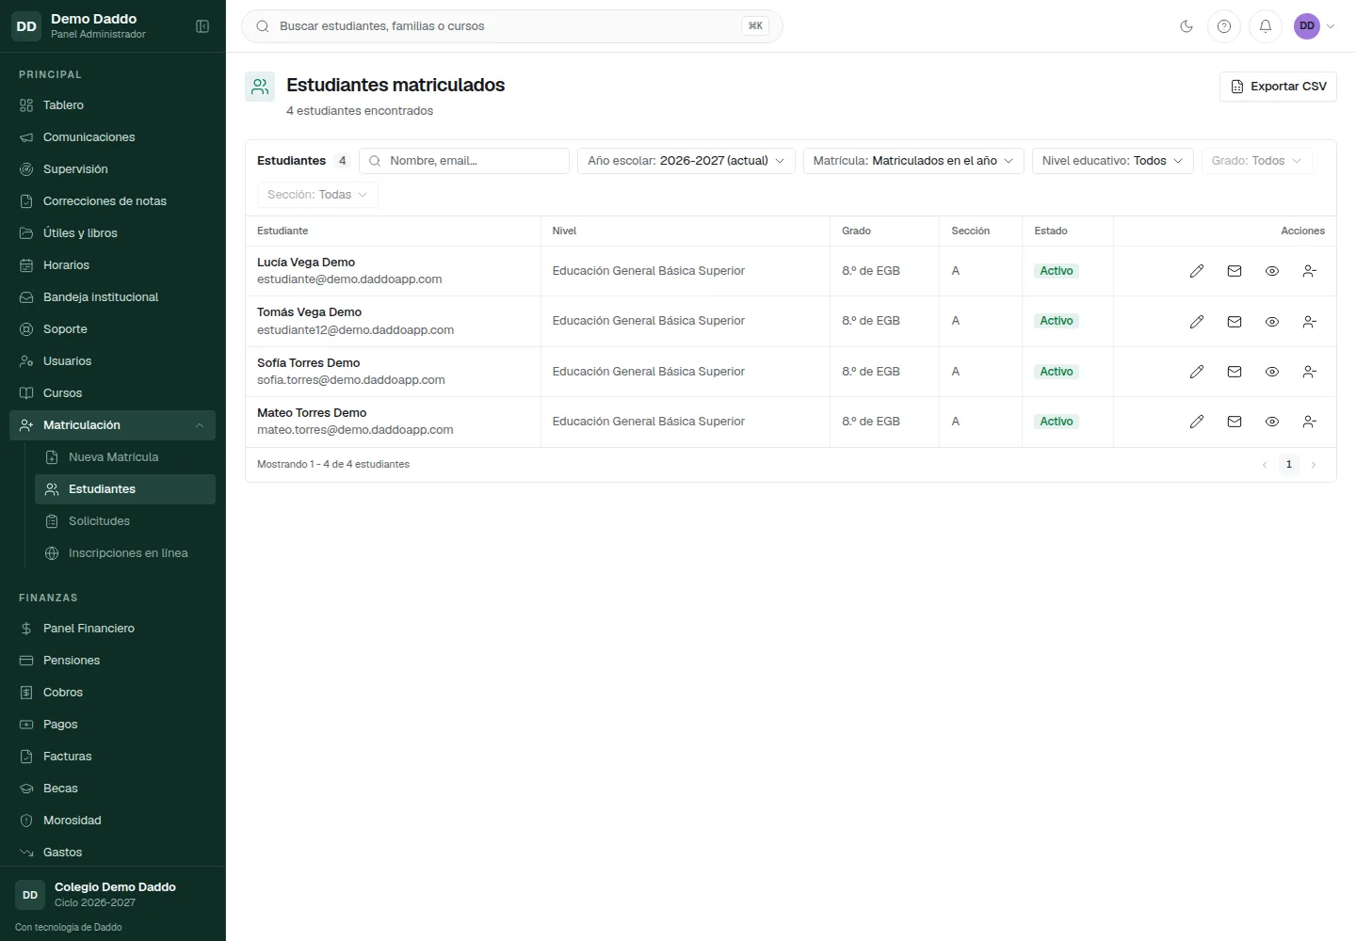The image size is (1356, 941).
Task: Click page 1 pagination button
Action: click(1289, 464)
